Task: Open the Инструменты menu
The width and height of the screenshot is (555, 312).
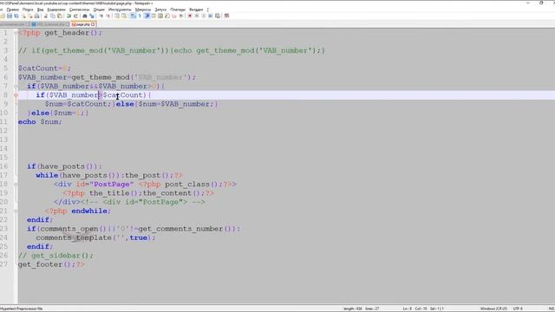Action: click(x=120, y=10)
